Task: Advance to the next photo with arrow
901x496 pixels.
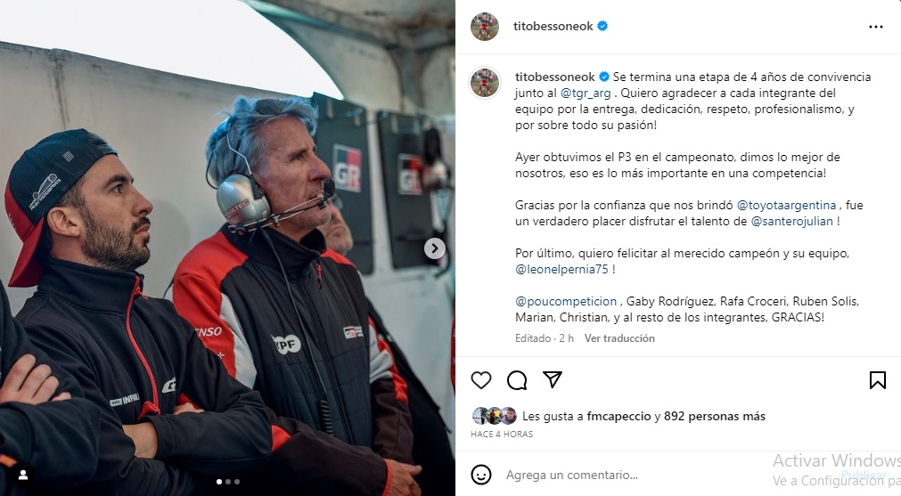Action: tap(434, 248)
